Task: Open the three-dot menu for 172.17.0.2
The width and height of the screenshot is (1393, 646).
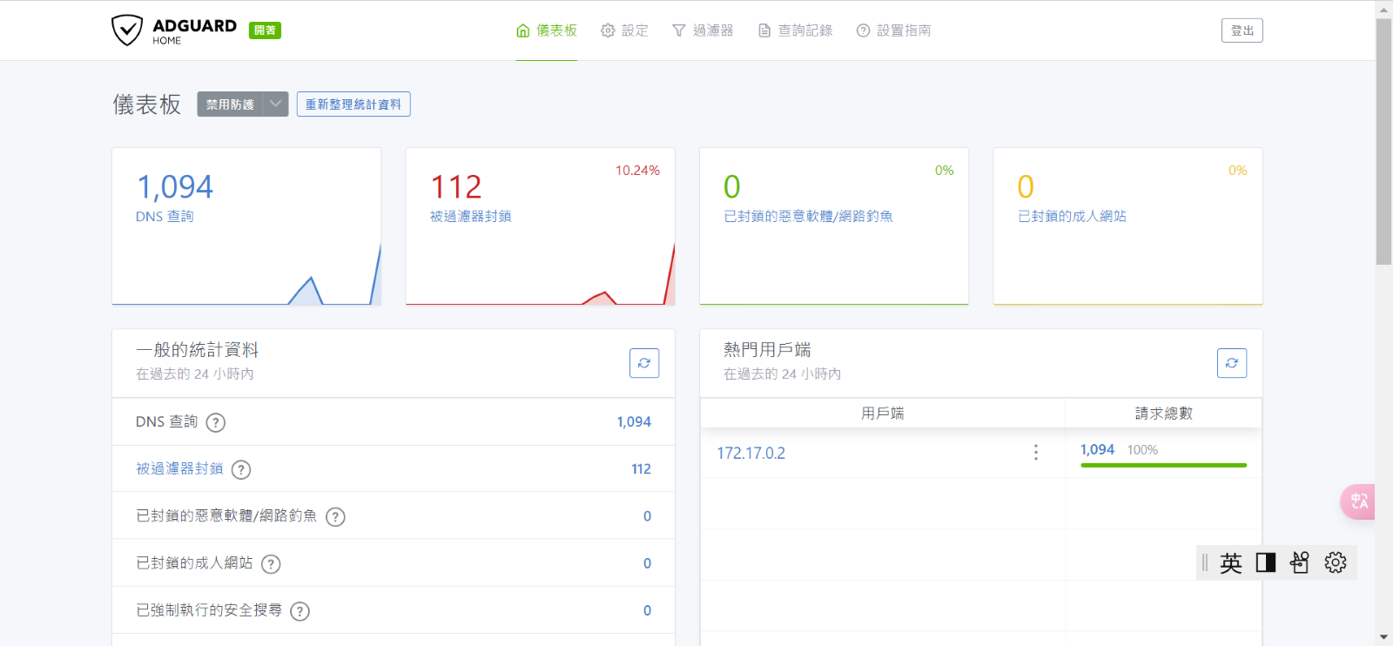Action: click(1035, 452)
